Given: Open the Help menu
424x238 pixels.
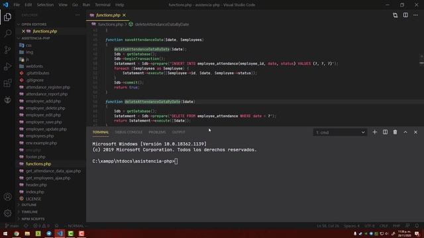Looking at the screenshot, I should click(119, 5).
